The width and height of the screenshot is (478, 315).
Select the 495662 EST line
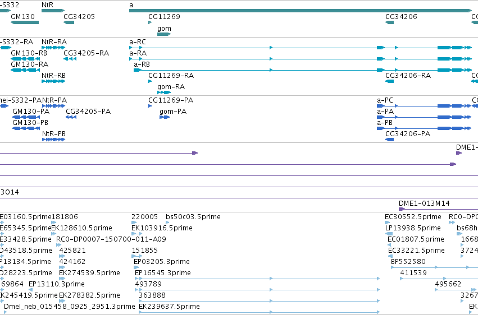point(456,290)
